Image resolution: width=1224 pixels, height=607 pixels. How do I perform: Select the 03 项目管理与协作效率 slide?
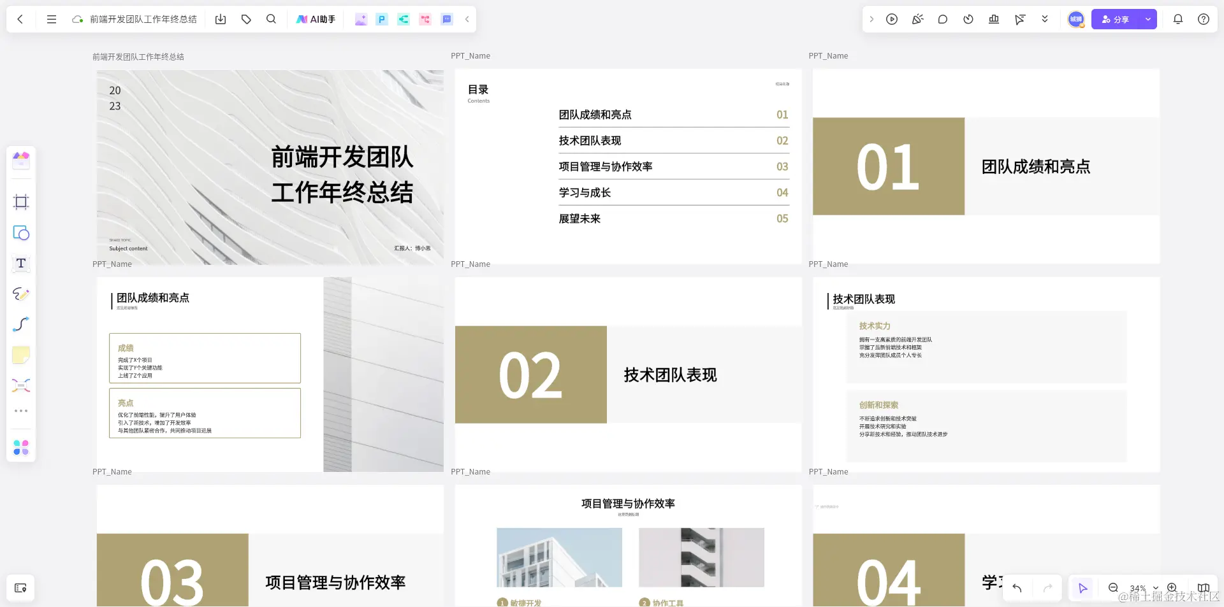(x=270, y=546)
